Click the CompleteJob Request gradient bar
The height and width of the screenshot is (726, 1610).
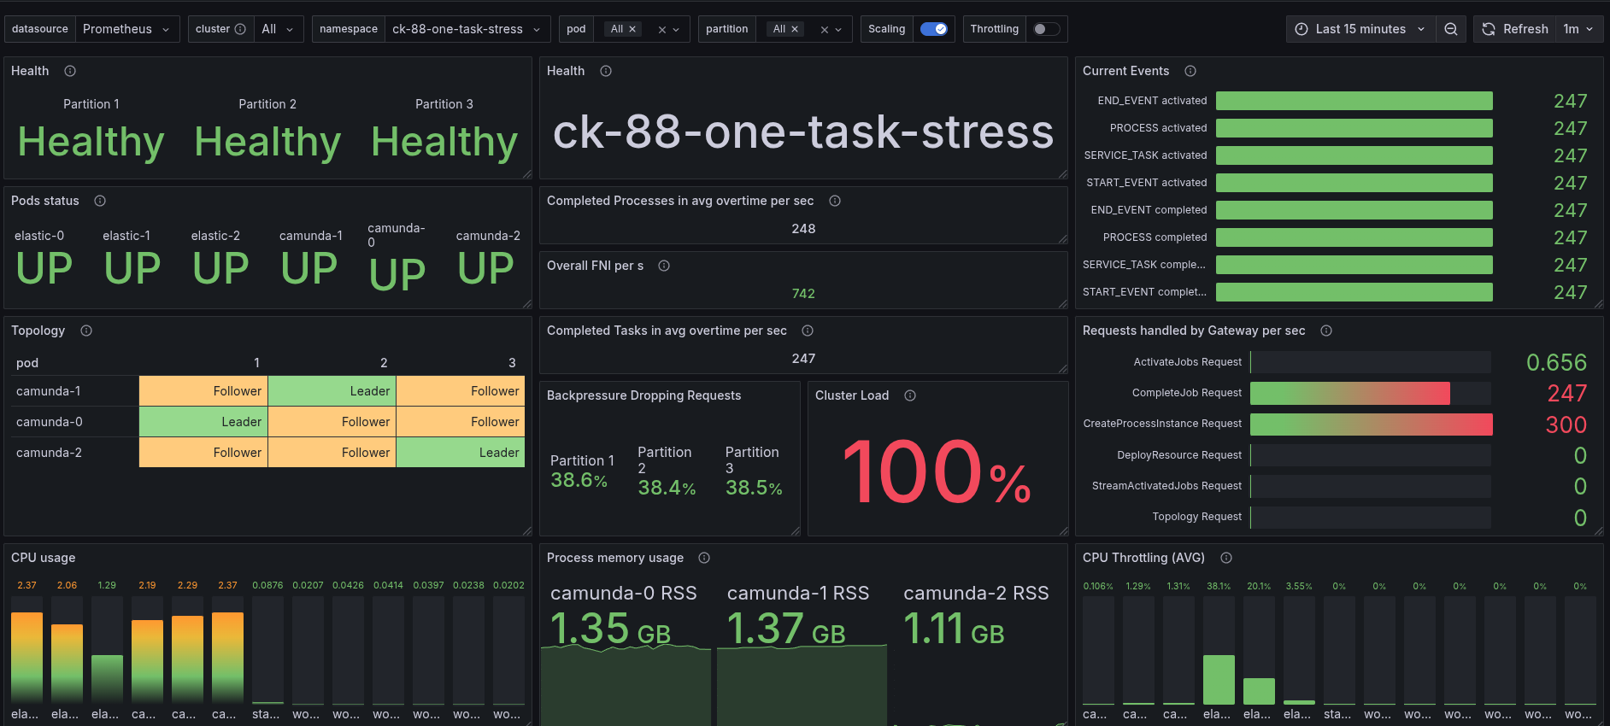(x=1349, y=393)
